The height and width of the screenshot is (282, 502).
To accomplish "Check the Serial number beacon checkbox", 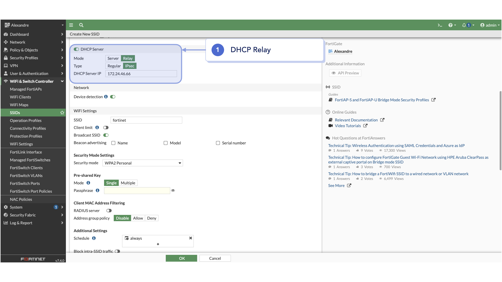I will pos(218,143).
